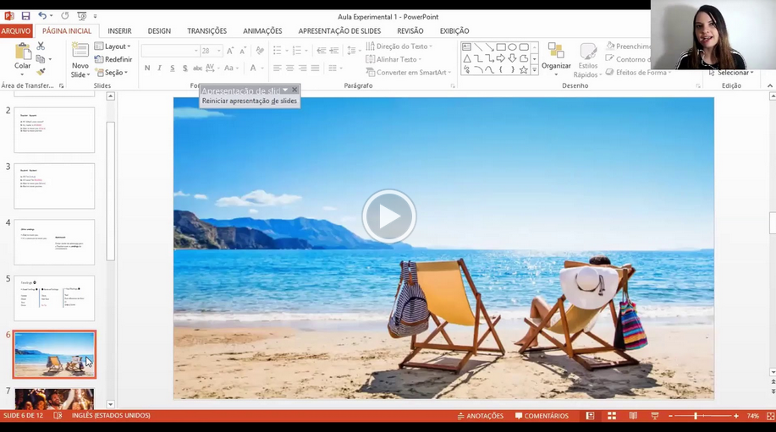The width and height of the screenshot is (776, 432).
Task: Open Direção do Texto dropdown
Action: pos(399,46)
